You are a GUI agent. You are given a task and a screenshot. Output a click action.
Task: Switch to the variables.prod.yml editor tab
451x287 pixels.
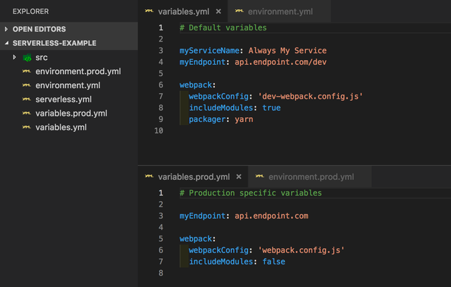tap(194, 177)
